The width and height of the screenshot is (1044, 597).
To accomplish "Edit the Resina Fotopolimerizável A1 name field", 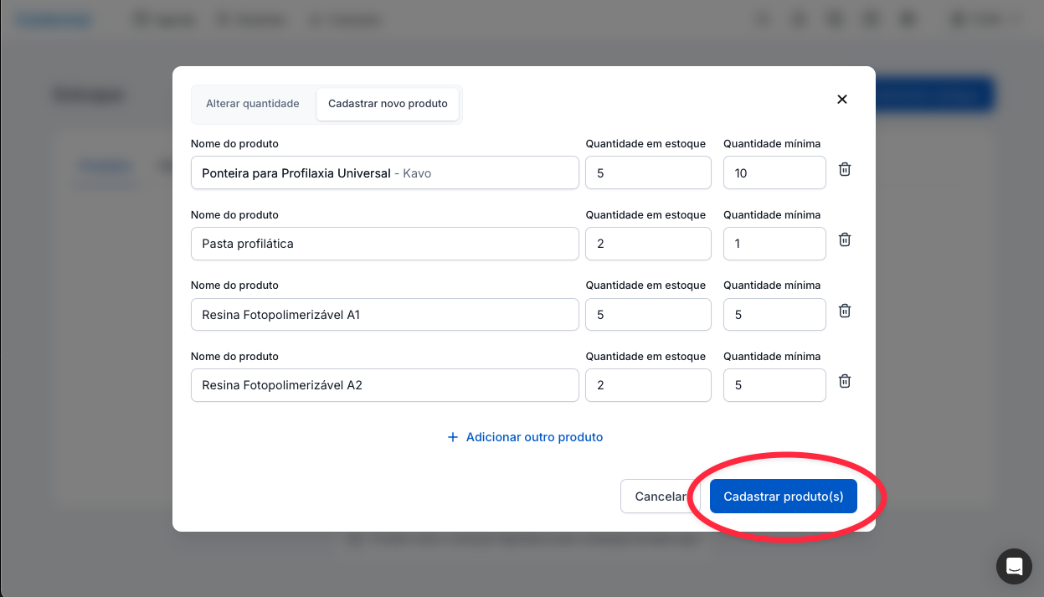I will click(x=384, y=315).
